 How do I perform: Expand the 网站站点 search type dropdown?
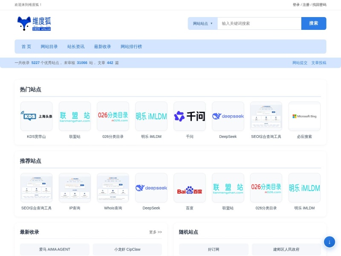point(203,23)
